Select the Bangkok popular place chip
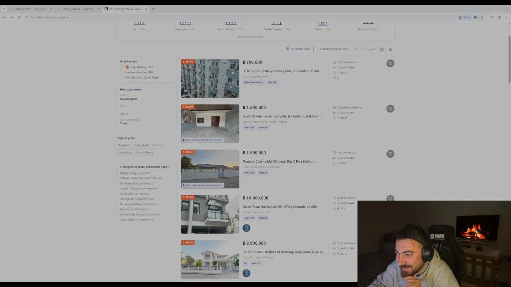Image resolution: width=511 pixels, height=287 pixels. [124, 145]
